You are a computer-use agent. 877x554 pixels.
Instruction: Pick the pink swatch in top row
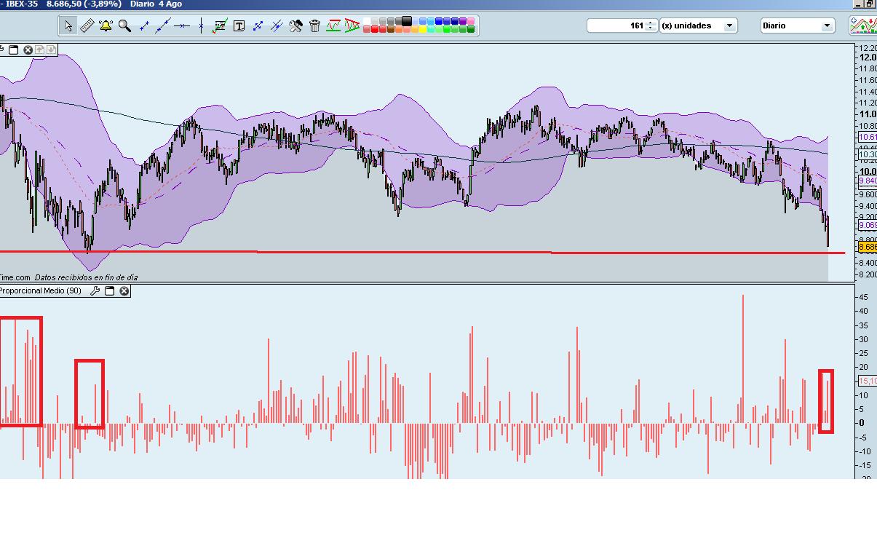click(471, 21)
